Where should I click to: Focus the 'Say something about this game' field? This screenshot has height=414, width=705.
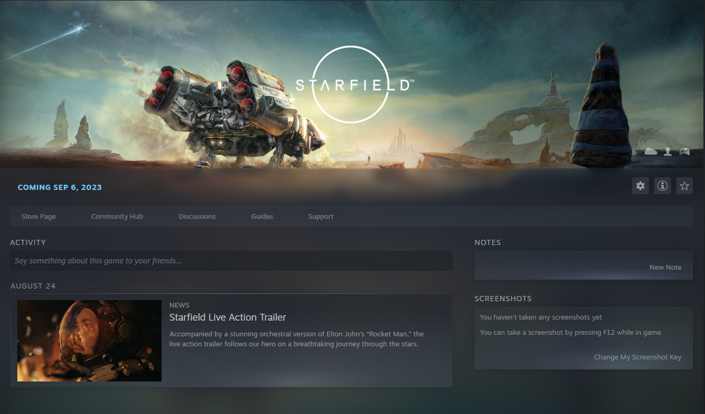pos(231,260)
